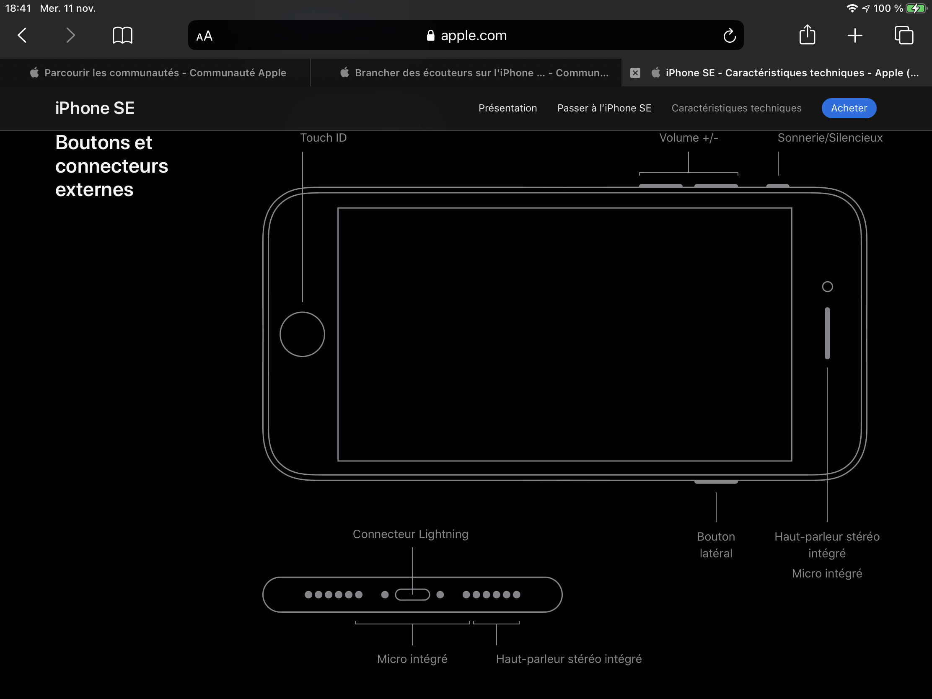Viewport: 932px width, 699px height.
Task: Open Passer à l'iPhone SE link
Action: point(604,108)
